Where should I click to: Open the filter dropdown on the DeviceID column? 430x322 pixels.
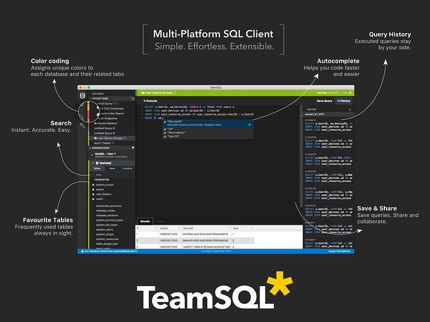[x=228, y=228]
